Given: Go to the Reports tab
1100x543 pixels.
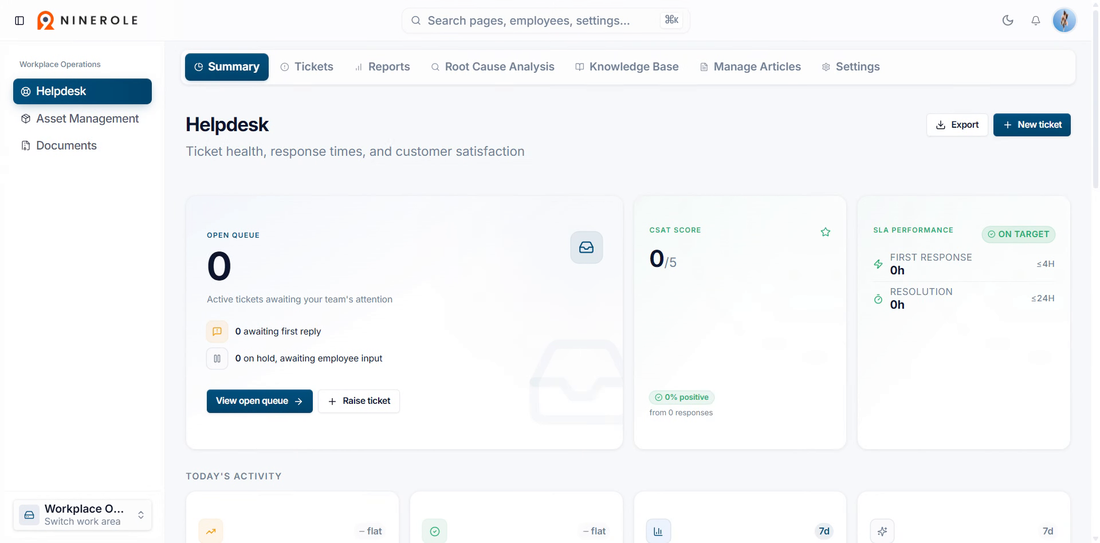Looking at the screenshot, I should coord(382,67).
